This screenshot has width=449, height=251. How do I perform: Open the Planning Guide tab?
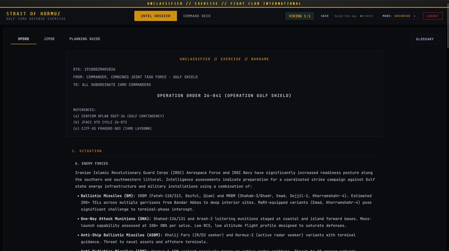tap(85, 39)
